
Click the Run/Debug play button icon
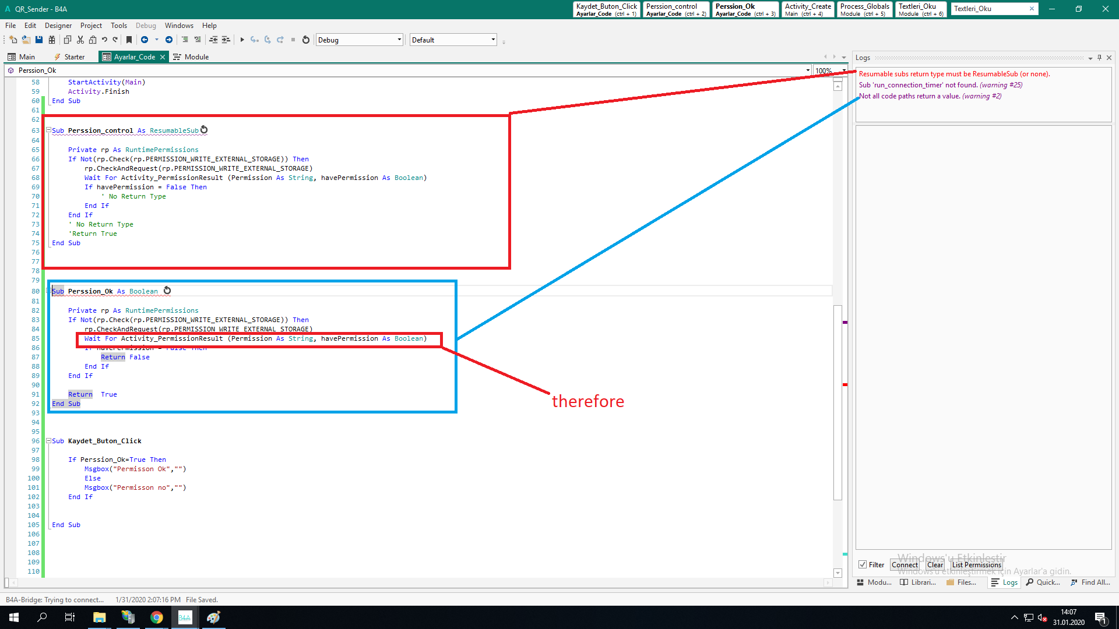click(243, 40)
